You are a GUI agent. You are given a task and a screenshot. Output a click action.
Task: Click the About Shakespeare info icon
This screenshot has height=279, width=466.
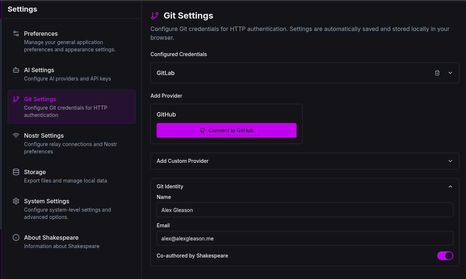16,237
